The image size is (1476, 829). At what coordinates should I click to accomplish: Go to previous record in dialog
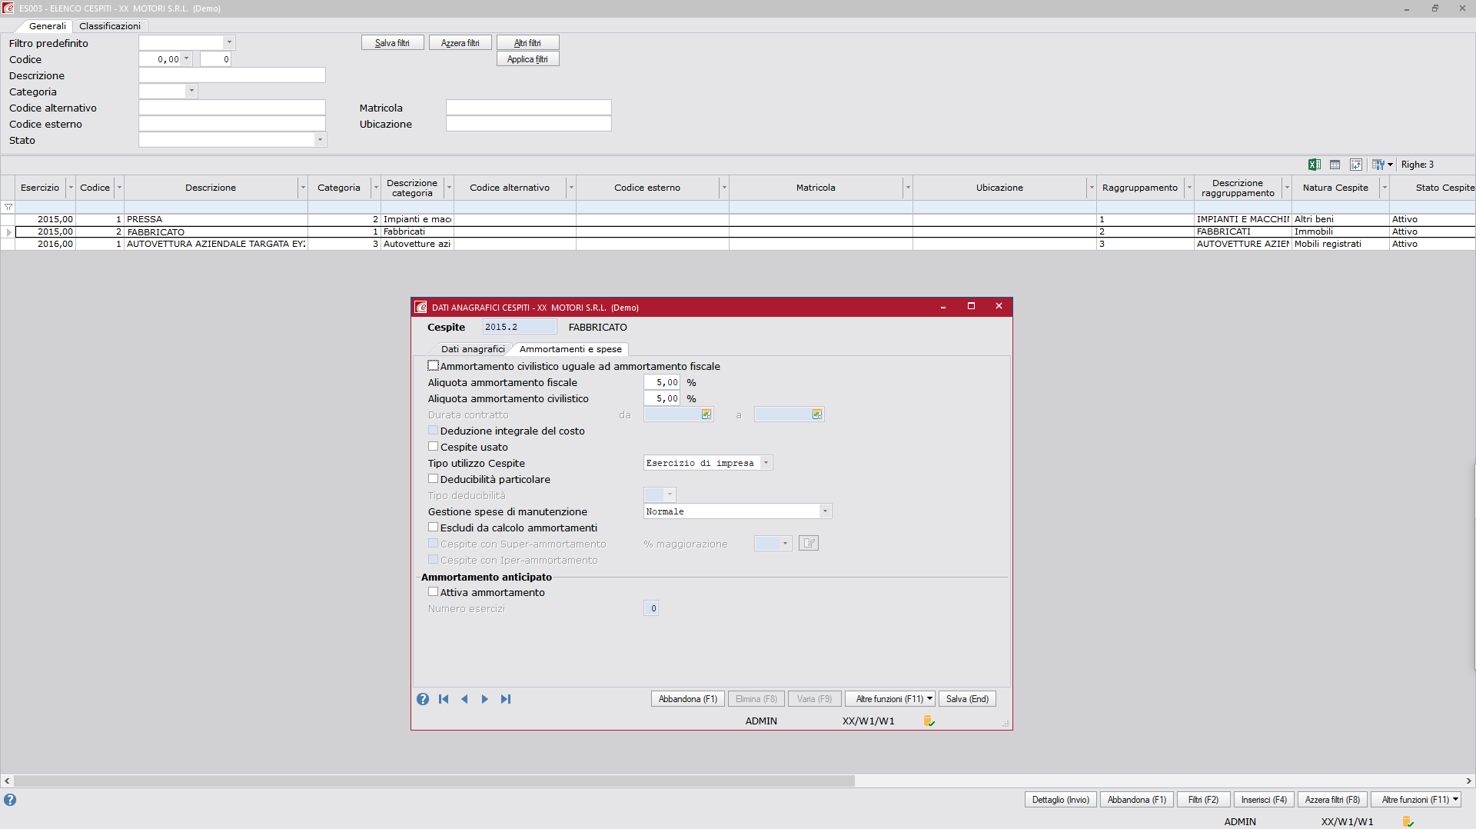click(464, 699)
